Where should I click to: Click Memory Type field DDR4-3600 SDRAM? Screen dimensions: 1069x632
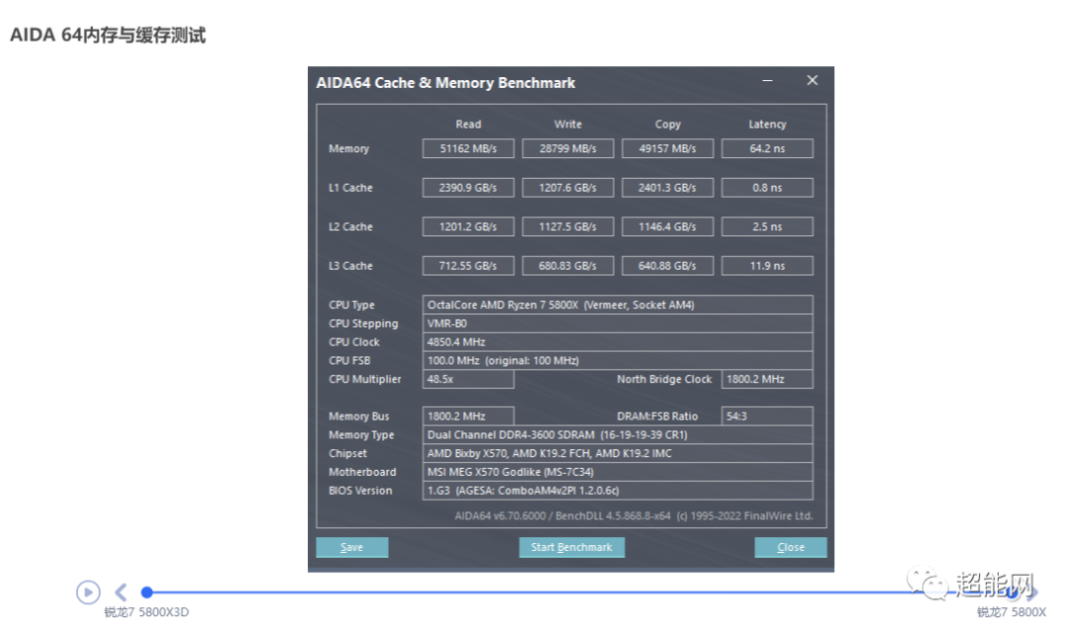(x=618, y=434)
